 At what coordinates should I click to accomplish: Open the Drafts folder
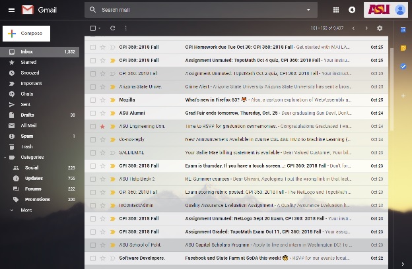tap(40, 115)
